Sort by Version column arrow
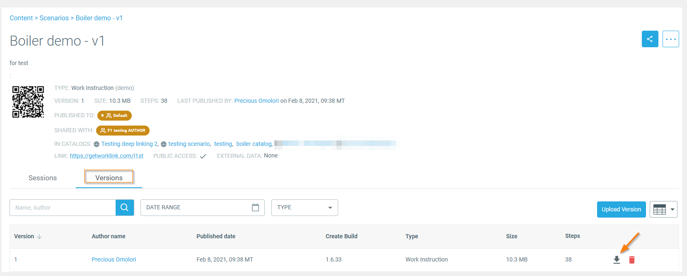687x276 pixels. [x=40, y=237]
